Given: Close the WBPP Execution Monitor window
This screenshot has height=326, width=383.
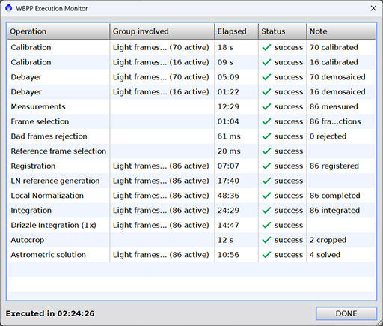Looking at the screenshot, I should tap(373, 8).
